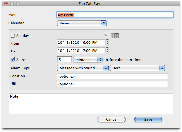Click the From date and time field
Screen dimensions: 182x132
[81, 42]
